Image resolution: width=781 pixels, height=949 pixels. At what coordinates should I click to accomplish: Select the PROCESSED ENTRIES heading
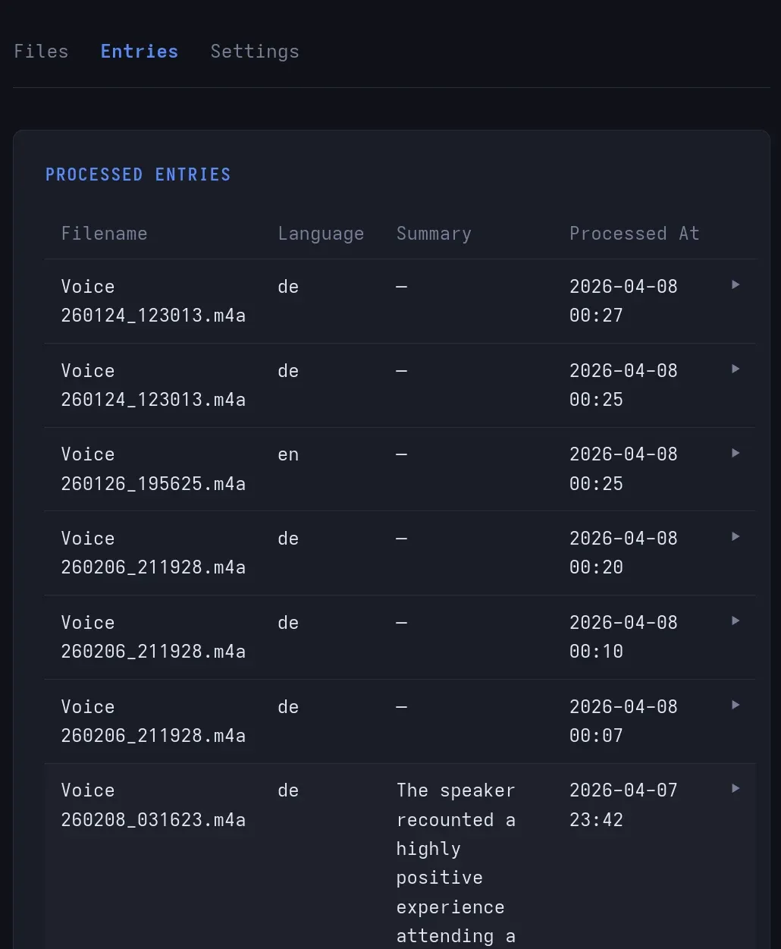138,174
